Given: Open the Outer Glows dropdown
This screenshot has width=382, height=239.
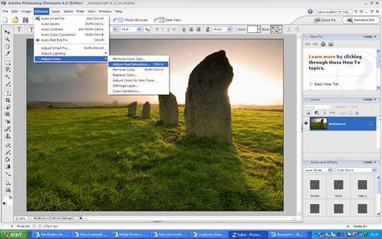Looking at the screenshot, I should click(x=374, y=170).
